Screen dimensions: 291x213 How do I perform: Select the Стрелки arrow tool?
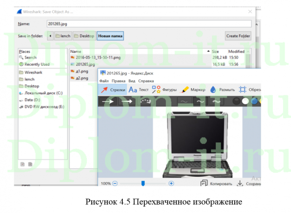(113, 90)
